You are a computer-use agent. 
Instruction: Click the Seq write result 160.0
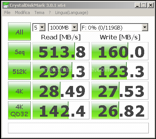pyautogui.click(x=120, y=51)
